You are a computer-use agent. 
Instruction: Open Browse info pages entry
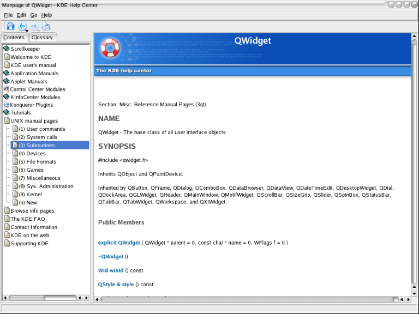point(32,210)
